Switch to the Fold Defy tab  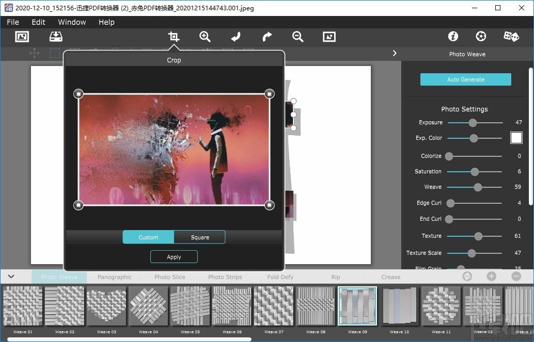point(280,277)
